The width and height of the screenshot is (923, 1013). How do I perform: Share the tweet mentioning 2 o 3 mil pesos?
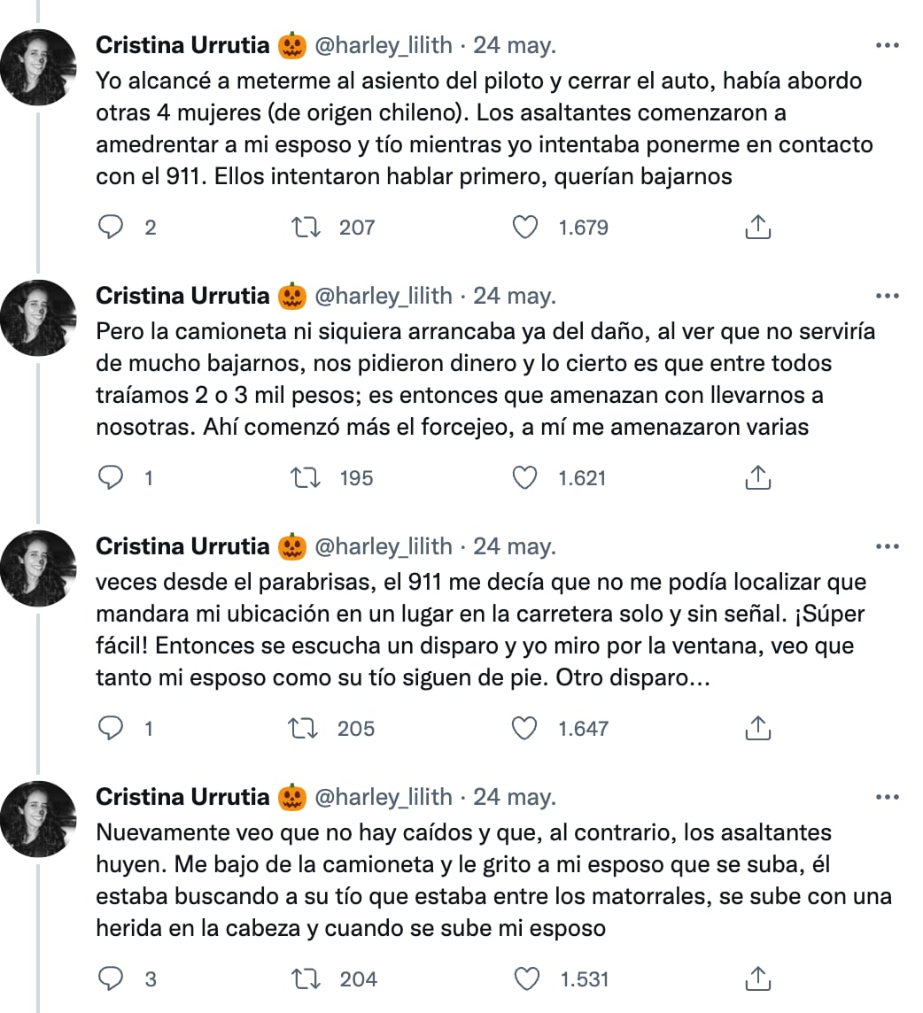coord(756,478)
